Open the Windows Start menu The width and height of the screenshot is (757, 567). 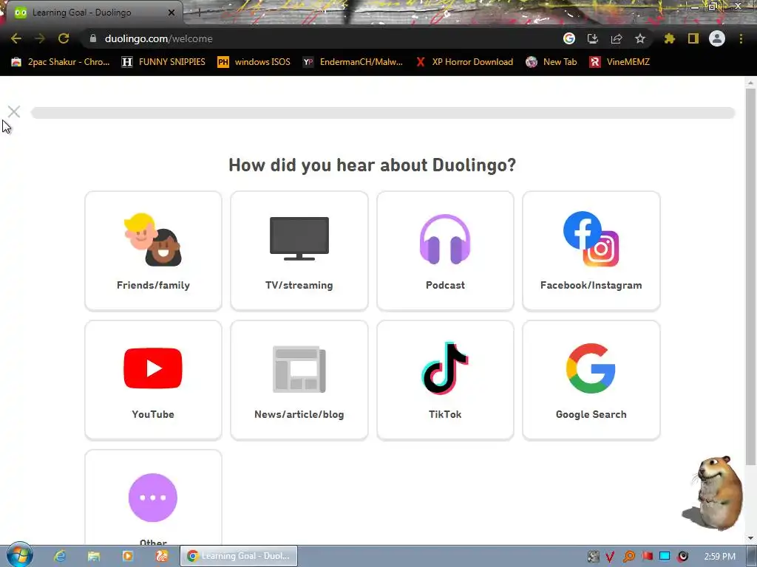point(19,555)
